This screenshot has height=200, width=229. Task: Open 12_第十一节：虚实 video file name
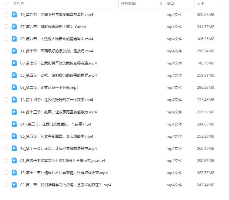coord(58,149)
